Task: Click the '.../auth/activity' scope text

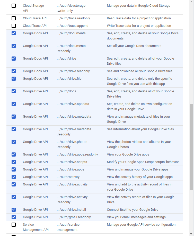Action: [x=68, y=177]
